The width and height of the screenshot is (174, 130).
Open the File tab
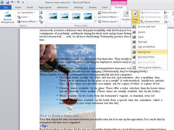pos(6,7)
